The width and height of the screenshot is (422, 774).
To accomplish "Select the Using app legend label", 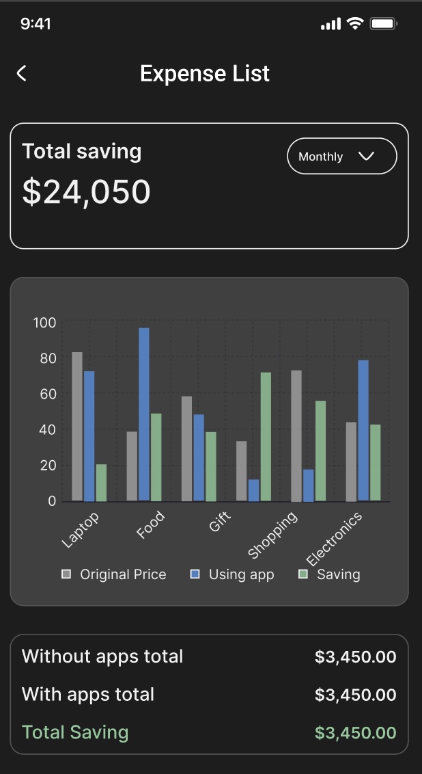I will pyautogui.click(x=241, y=574).
